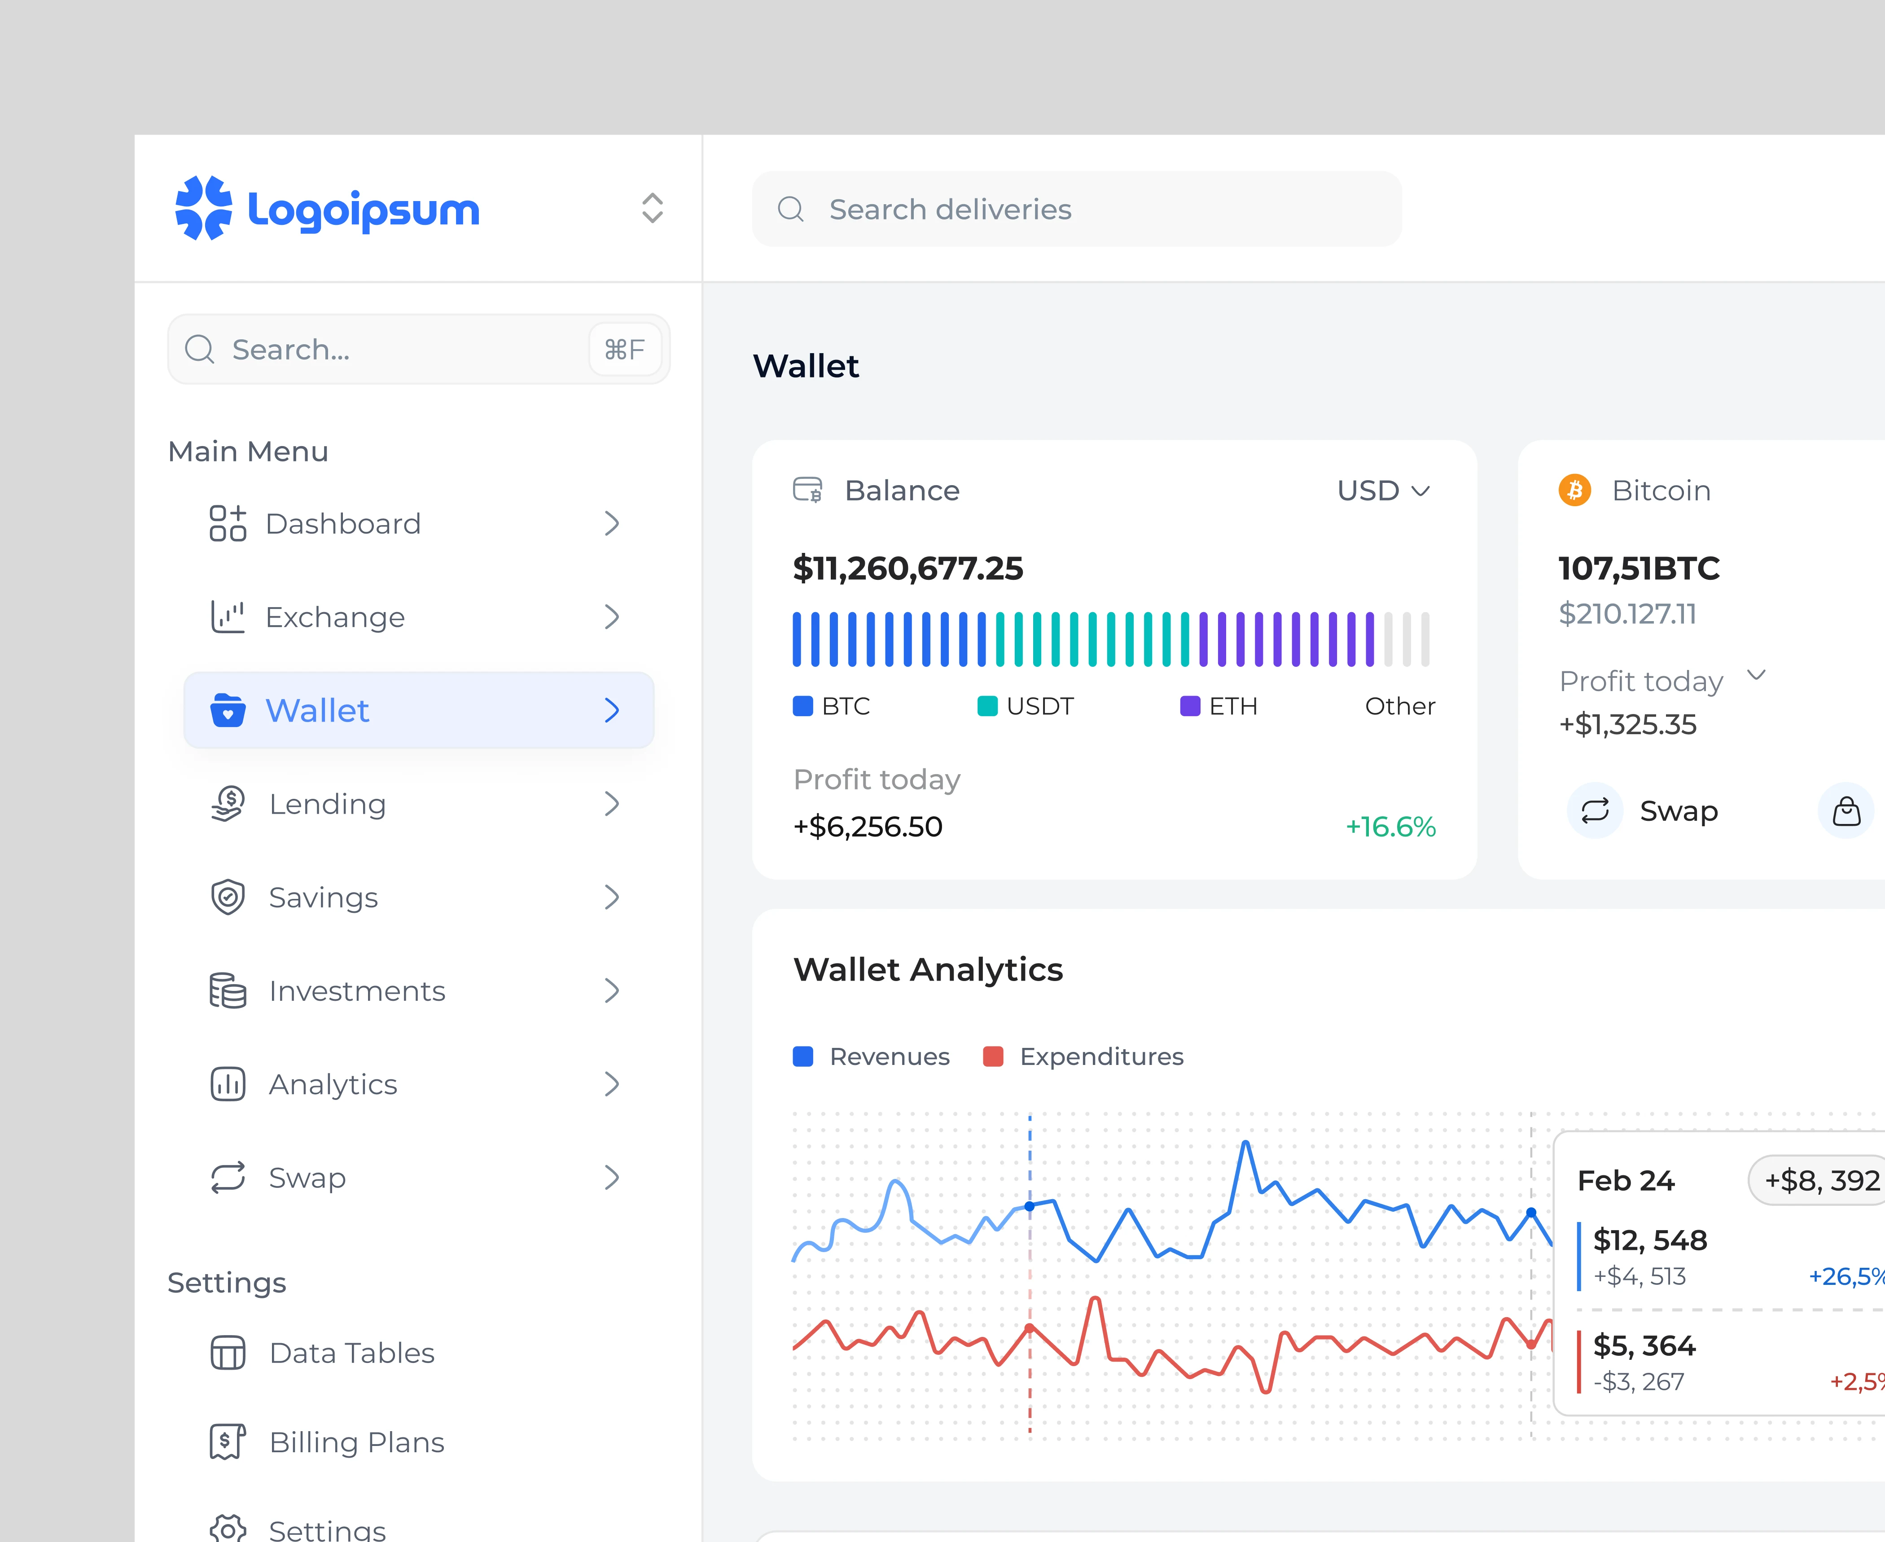
Task: Click the Swap button label in Bitcoin card
Action: tap(1679, 810)
